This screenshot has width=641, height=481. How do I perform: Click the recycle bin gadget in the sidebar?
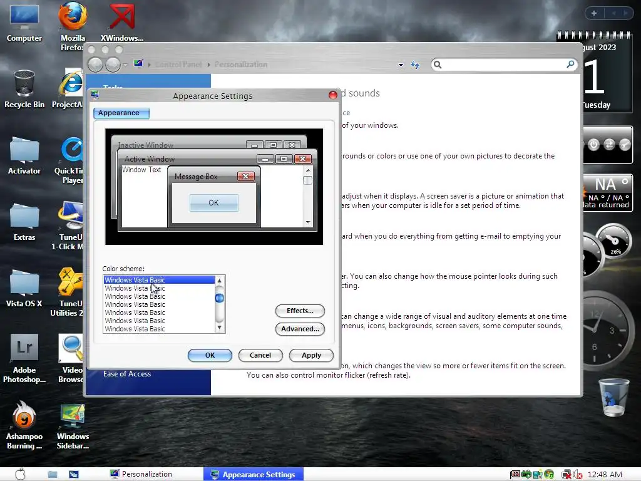point(613,398)
